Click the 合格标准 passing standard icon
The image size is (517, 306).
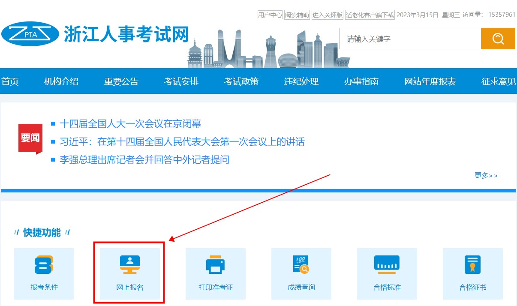pos(387,272)
